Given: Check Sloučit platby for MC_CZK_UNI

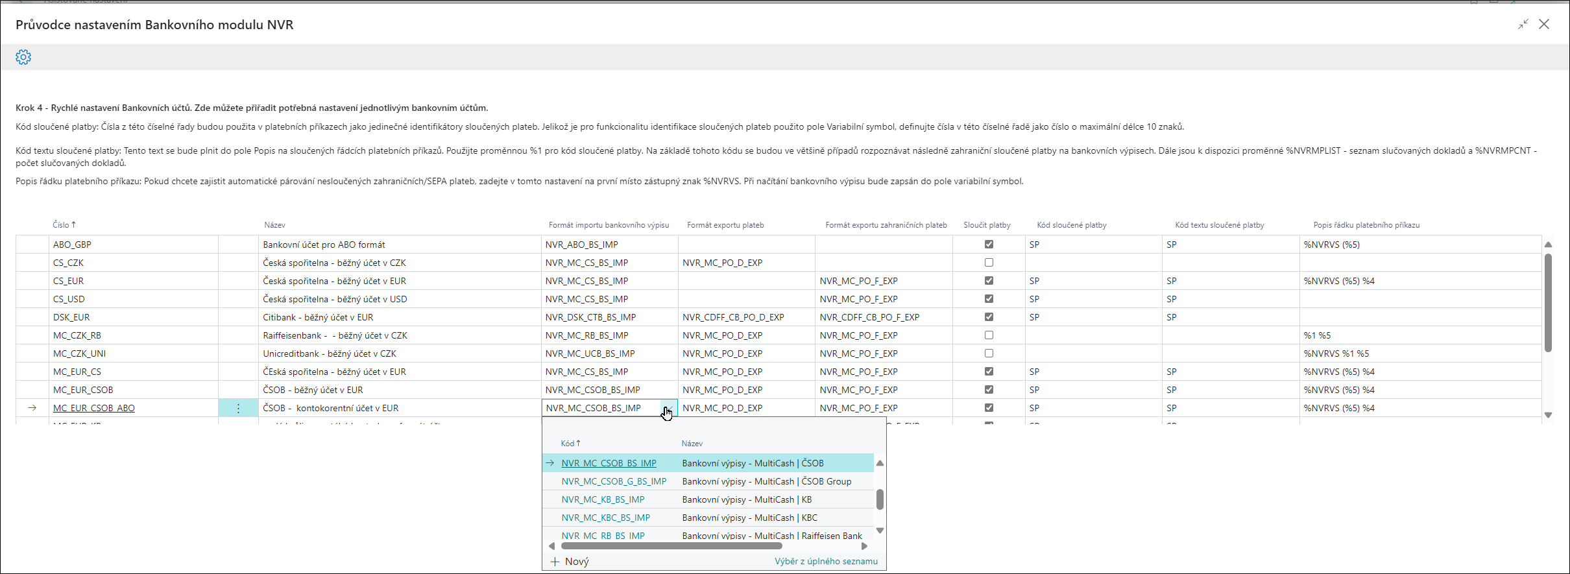Looking at the screenshot, I should coord(989,353).
